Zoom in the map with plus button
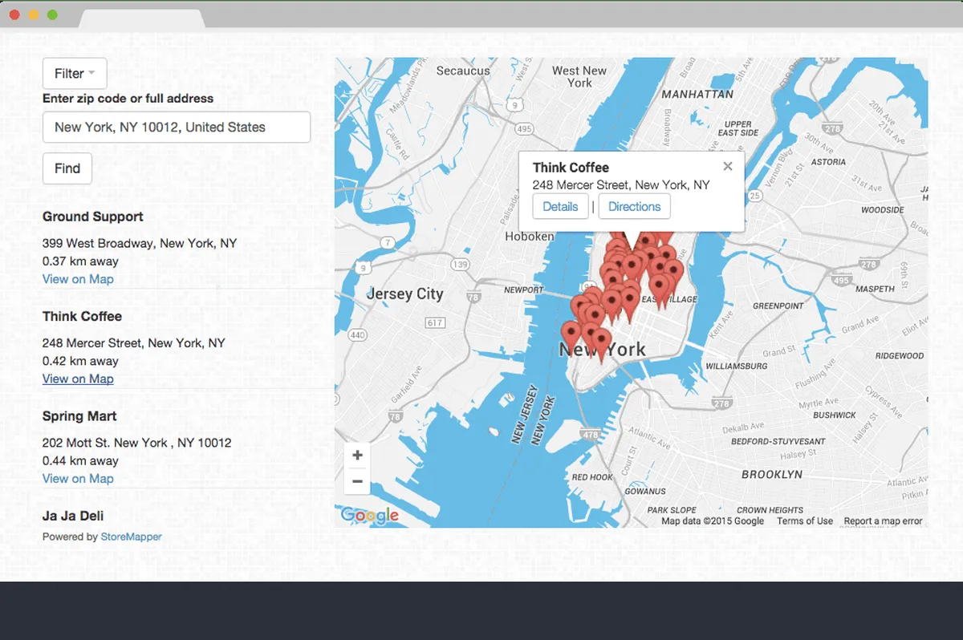 357,456
